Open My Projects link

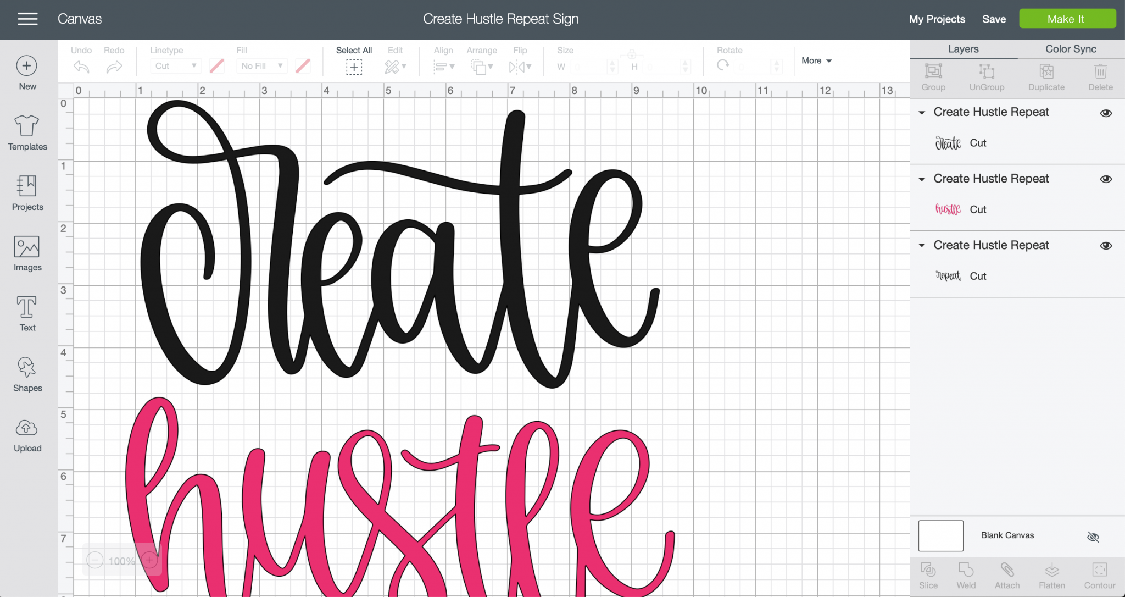point(937,19)
